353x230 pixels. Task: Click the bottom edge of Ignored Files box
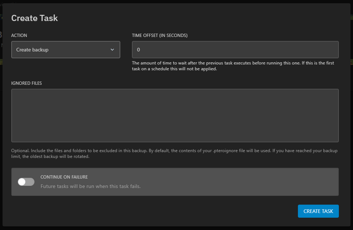175,142
